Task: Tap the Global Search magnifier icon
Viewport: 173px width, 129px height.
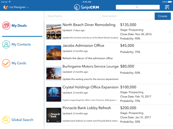Action: tap(6, 120)
